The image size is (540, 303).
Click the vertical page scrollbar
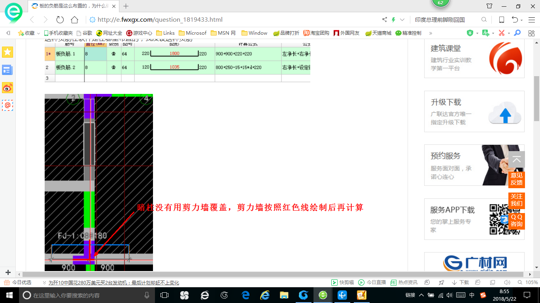pyautogui.click(x=537, y=99)
